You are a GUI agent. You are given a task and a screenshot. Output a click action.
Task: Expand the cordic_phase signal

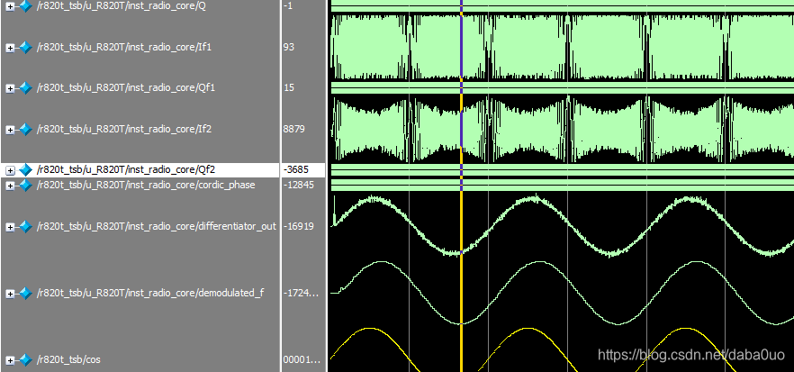tap(10, 186)
